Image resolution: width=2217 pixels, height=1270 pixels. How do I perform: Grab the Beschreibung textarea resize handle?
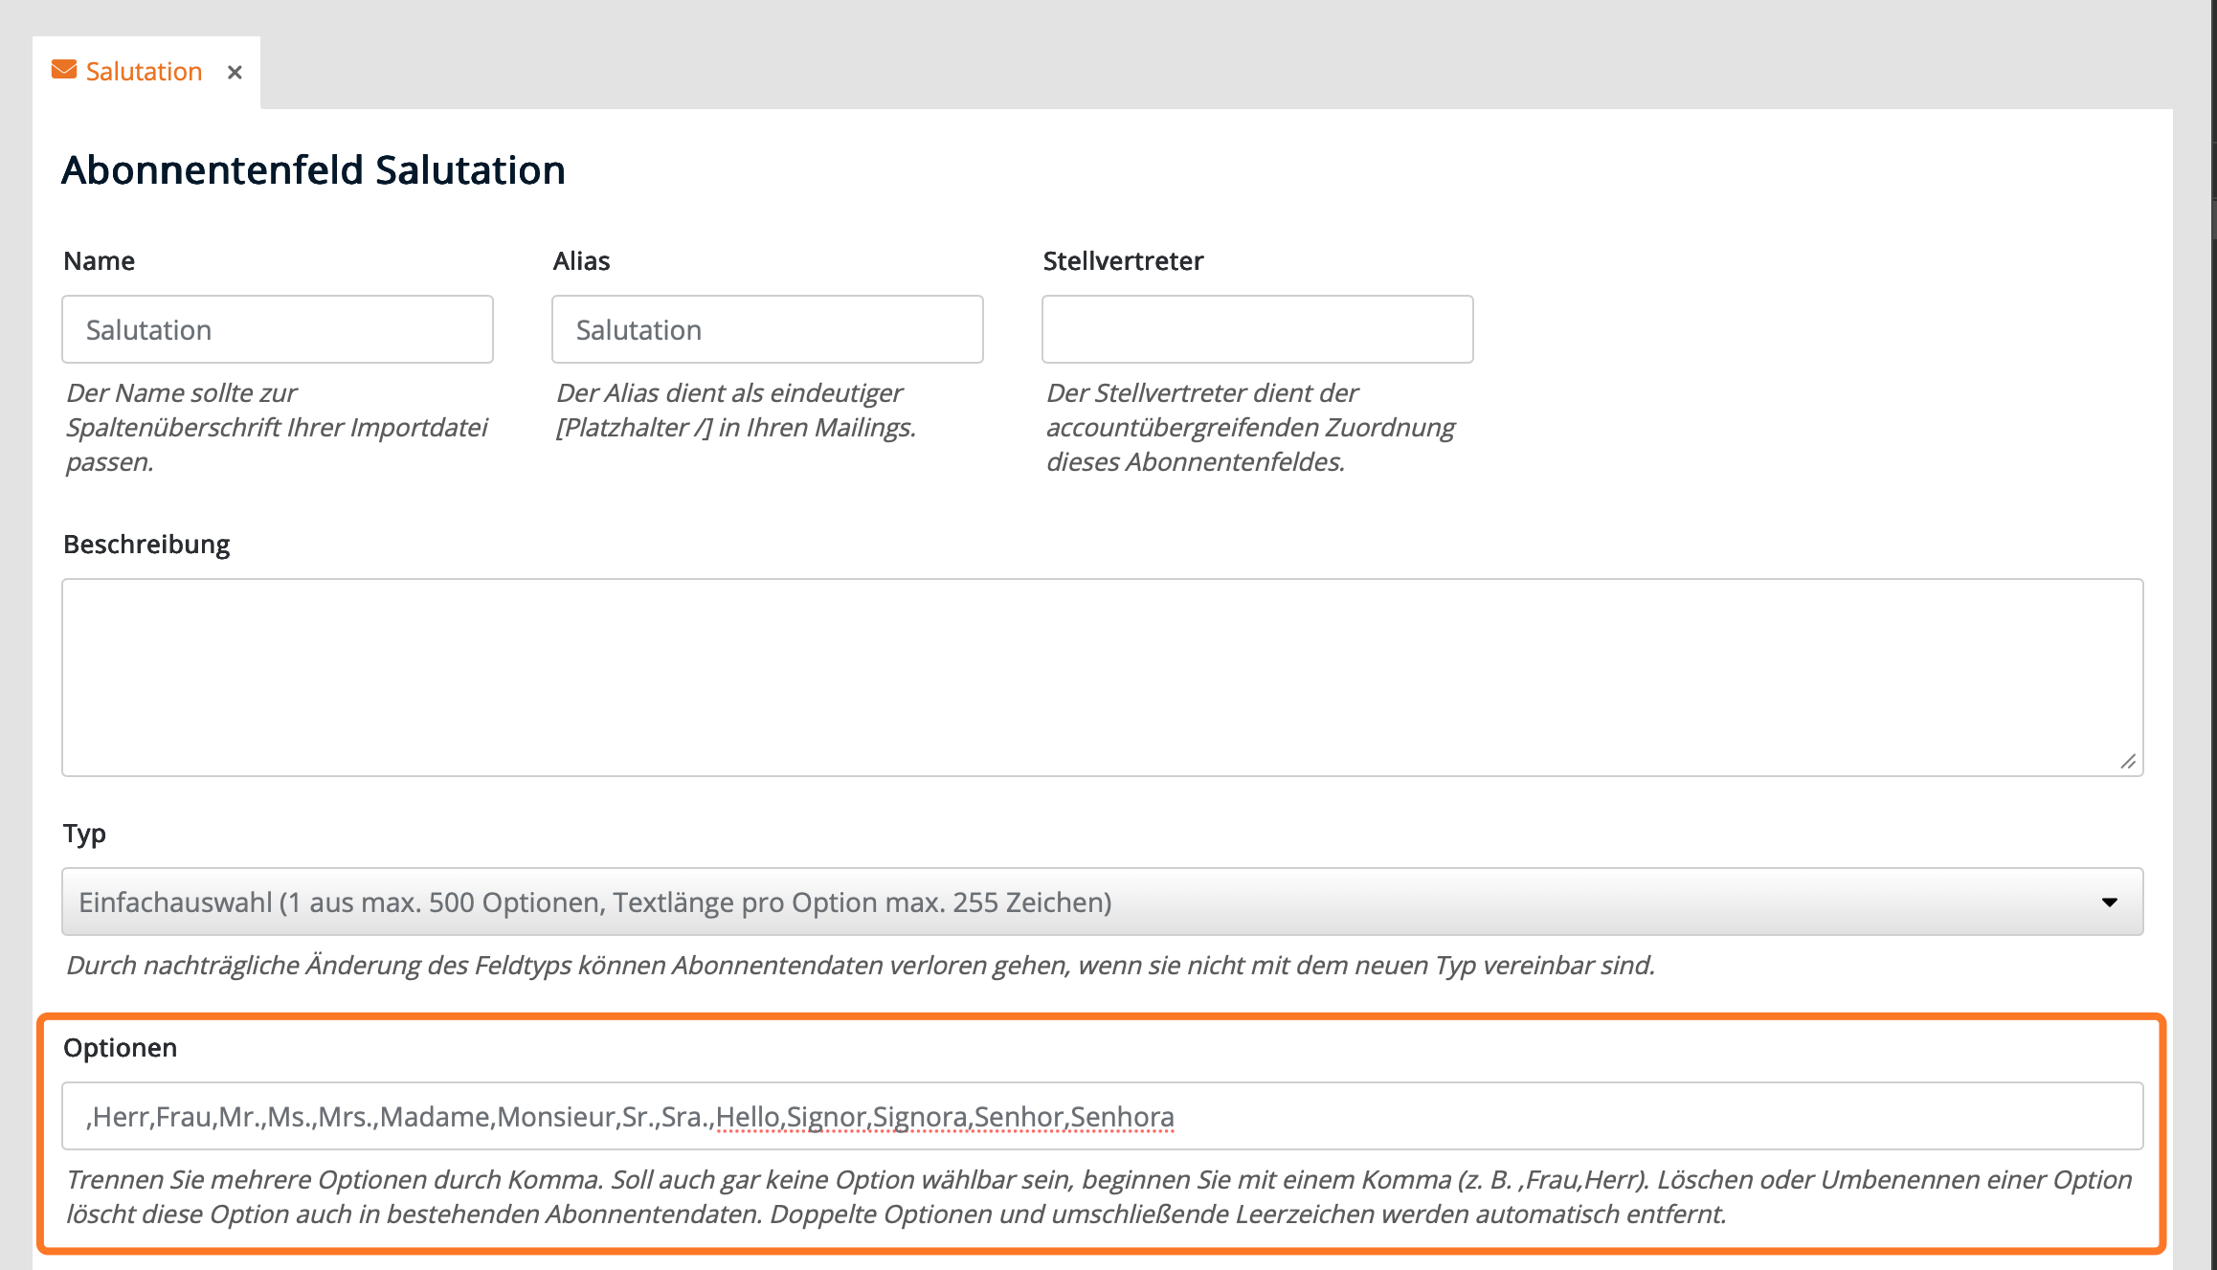pyautogui.click(x=2127, y=761)
